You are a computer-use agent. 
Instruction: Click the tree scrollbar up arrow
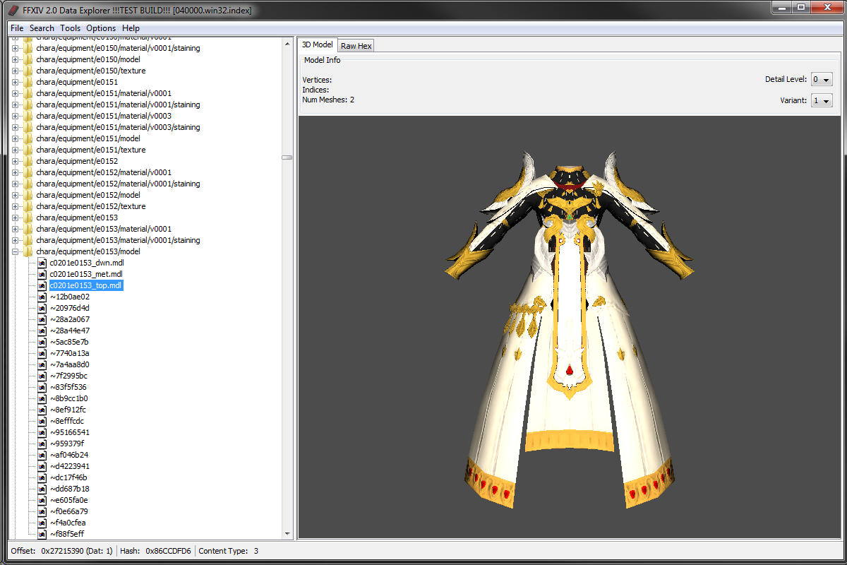click(x=287, y=43)
